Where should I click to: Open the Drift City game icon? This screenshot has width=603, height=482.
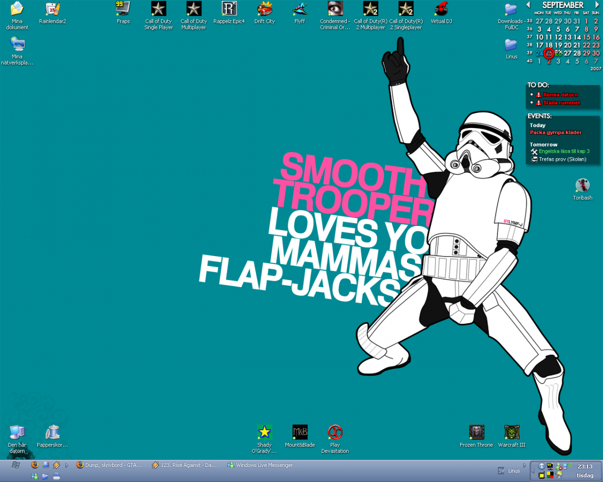pos(264,9)
